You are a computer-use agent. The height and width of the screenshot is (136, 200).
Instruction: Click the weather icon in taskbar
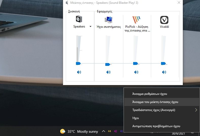click(63, 131)
